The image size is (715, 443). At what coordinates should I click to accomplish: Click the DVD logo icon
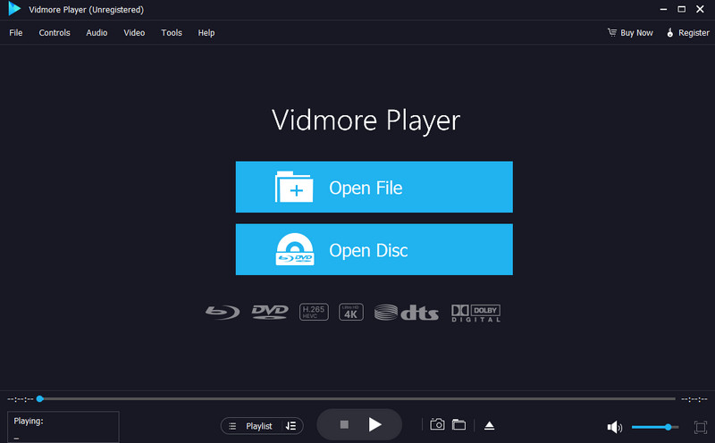pyautogui.click(x=270, y=313)
